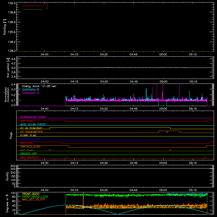
Task: Click the 128.4 tick on Pointing axis
Action: [x=12, y=32]
